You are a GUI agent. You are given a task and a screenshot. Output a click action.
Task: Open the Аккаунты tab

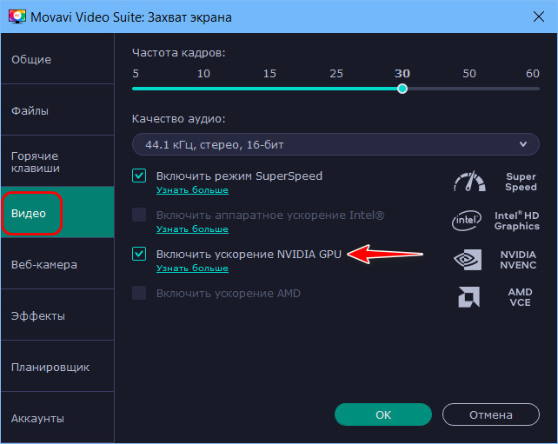pyautogui.click(x=57, y=418)
